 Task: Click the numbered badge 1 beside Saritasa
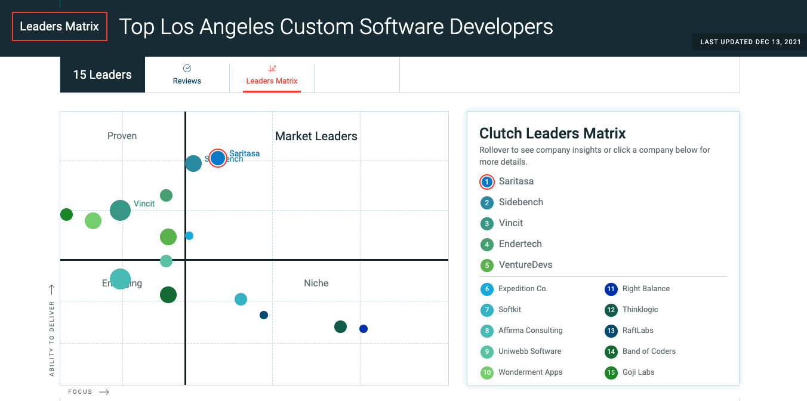pyautogui.click(x=486, y=181)
